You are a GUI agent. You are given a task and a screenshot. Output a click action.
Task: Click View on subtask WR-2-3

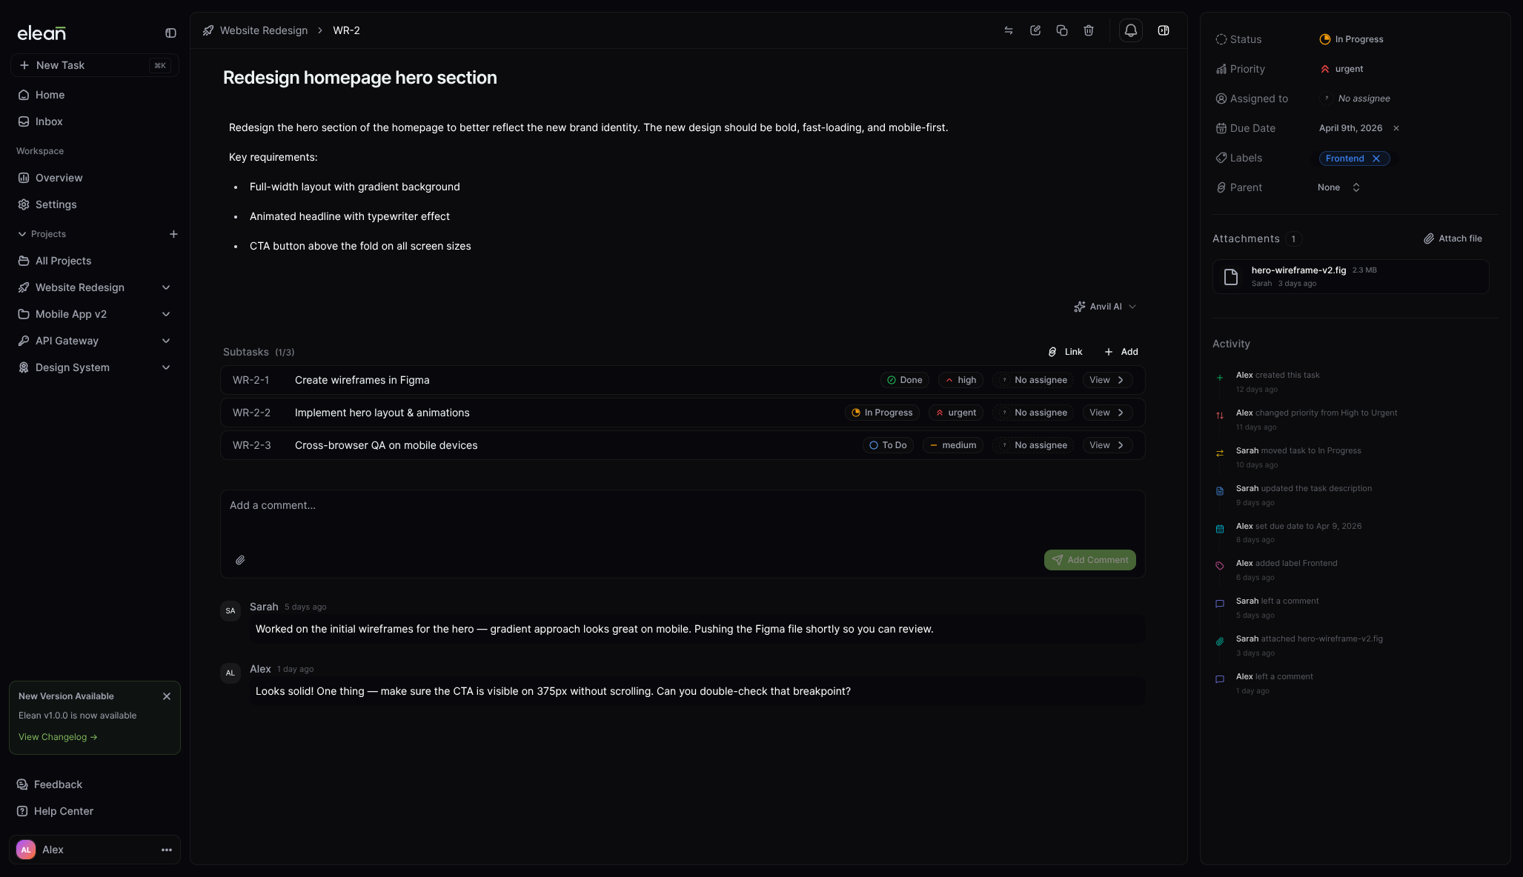(x=1106, y=445)
